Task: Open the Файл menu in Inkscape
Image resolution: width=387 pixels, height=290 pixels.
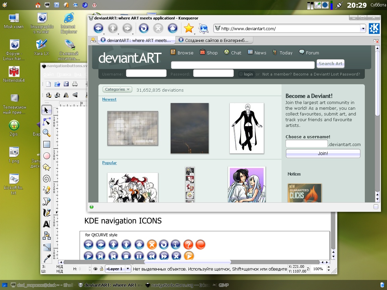Action: coord(48,75)
